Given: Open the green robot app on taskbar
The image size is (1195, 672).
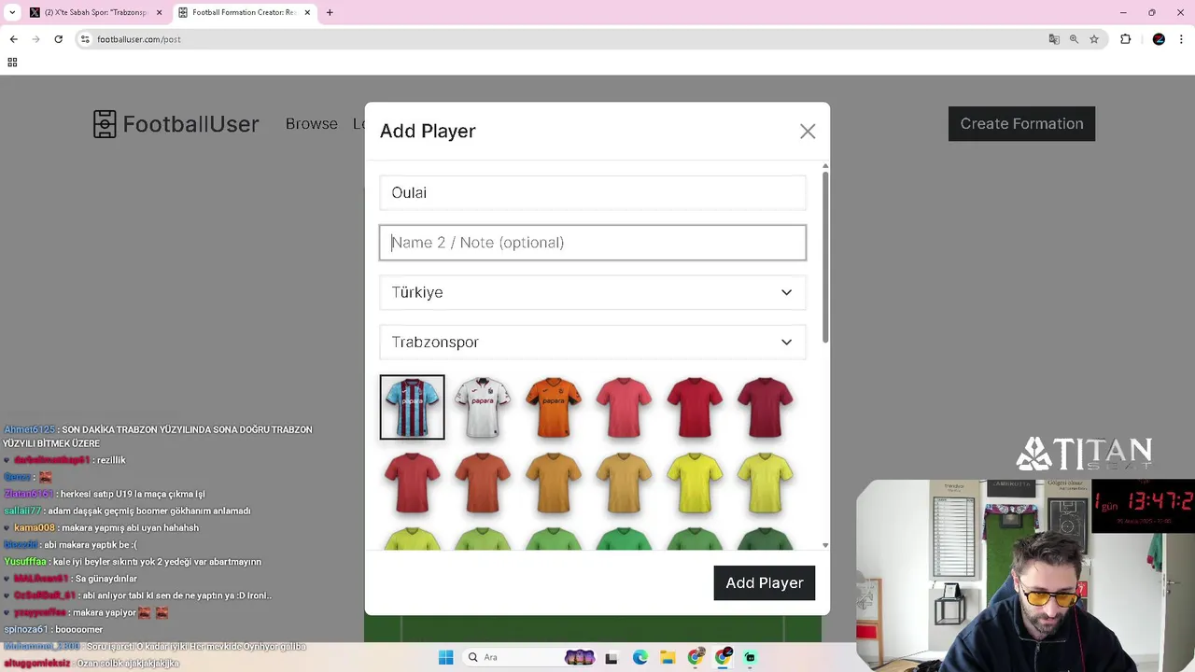Looking at the screenshot, I should pos(750,657).
